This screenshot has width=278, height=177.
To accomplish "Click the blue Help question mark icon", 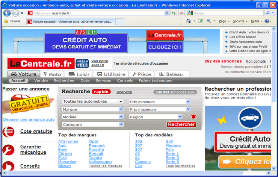I will pyautogui.click(x=267, y=21).
